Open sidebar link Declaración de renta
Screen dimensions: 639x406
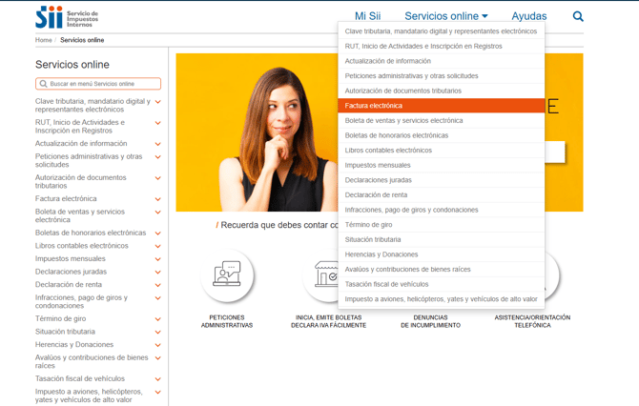coord(69,285)
